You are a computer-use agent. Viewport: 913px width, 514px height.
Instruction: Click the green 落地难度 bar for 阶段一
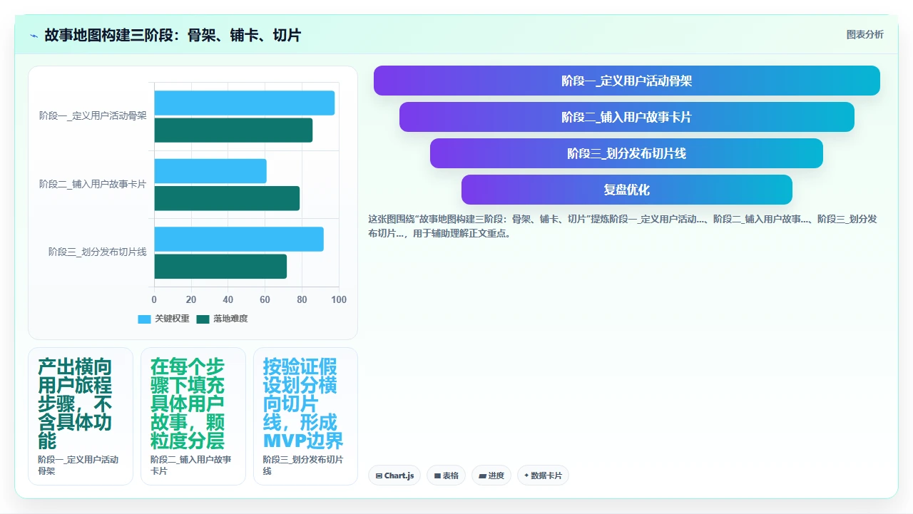[x=233, y=130]
